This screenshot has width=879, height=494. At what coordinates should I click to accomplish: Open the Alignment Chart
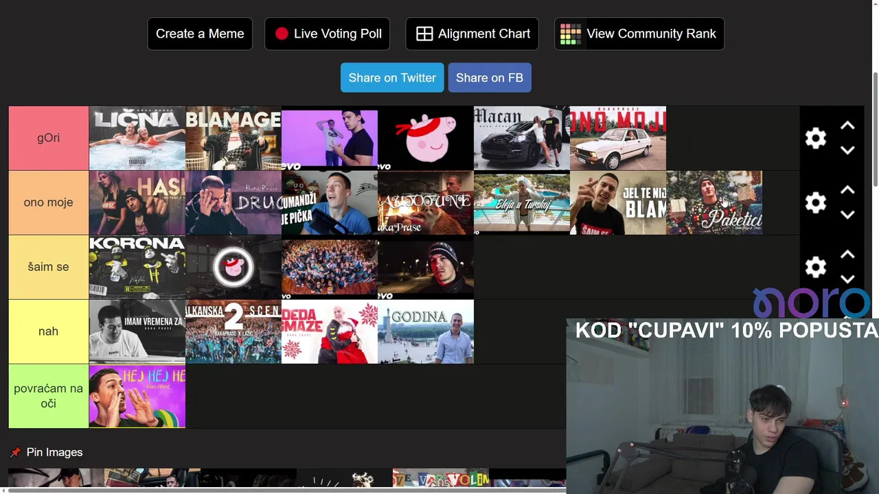(x=472, y=34)
